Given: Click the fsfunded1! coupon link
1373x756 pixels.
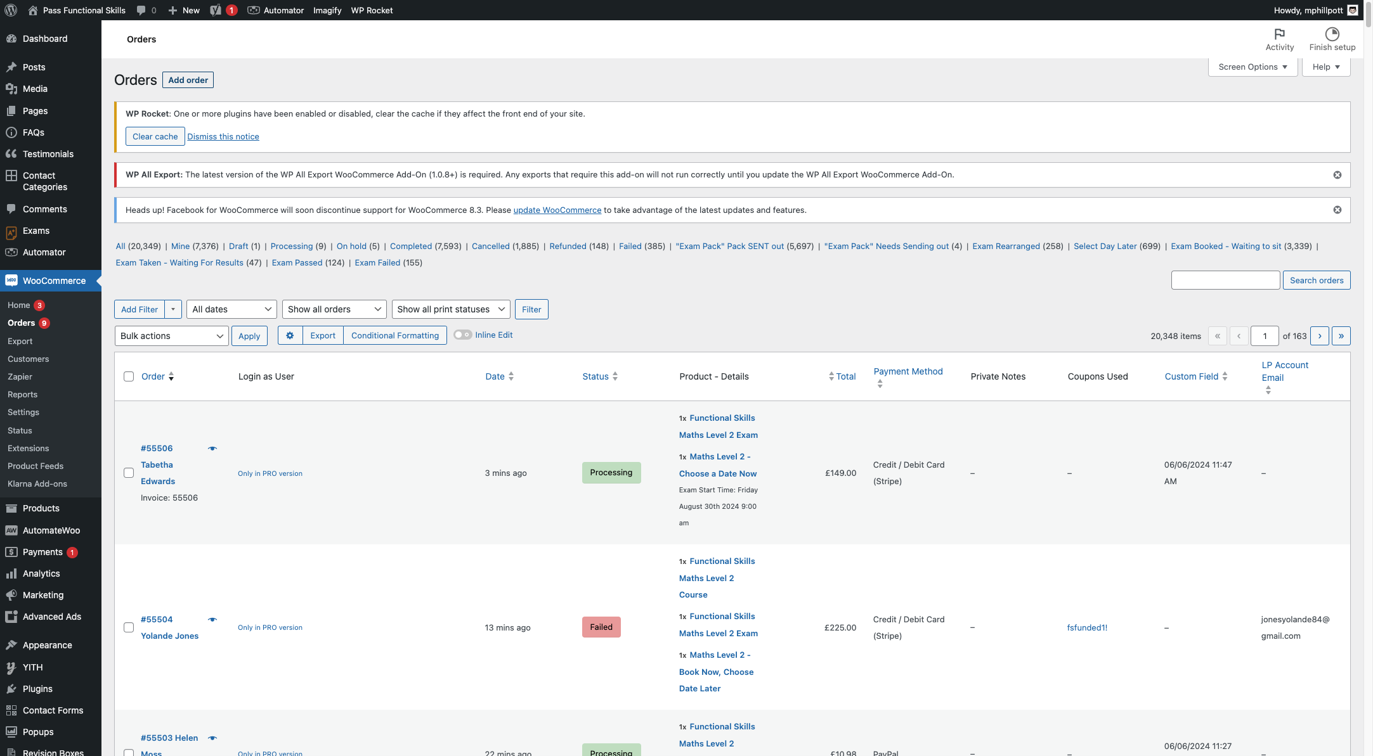Looking at the screenshot, I should point(1087,627).
